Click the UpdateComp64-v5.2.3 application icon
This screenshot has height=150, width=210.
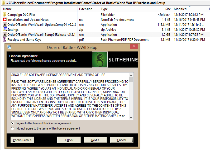(x=5, y=24)
